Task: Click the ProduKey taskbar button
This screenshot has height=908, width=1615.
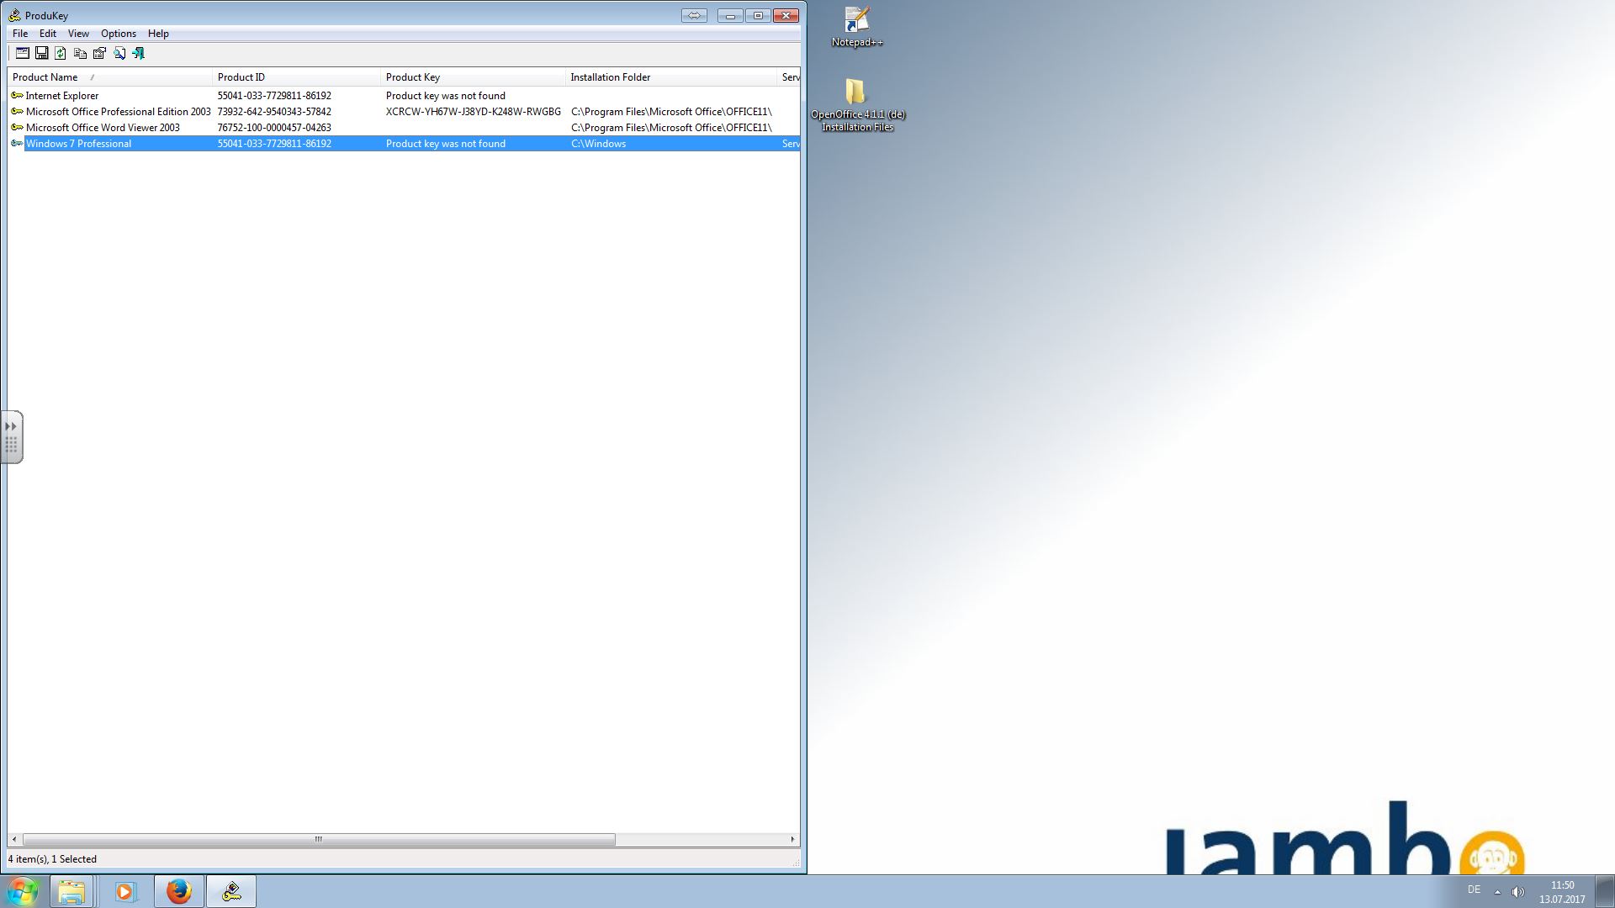Action: coord(231,891)
